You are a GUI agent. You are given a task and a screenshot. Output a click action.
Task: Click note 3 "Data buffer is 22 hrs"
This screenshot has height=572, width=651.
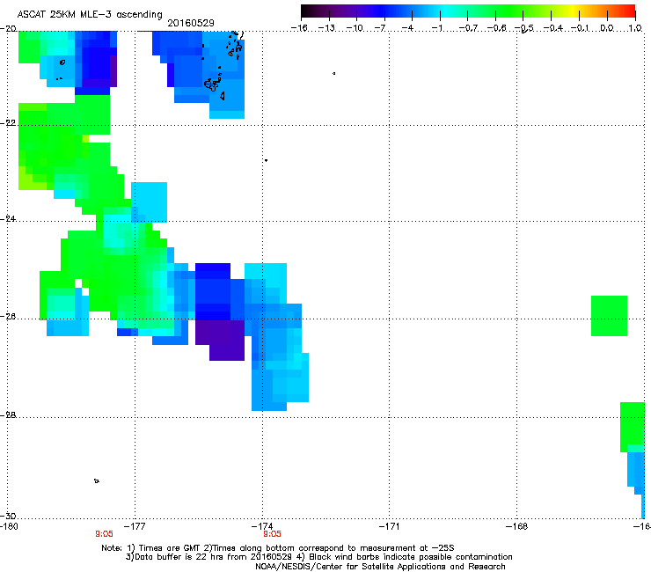tap(209, 557)
